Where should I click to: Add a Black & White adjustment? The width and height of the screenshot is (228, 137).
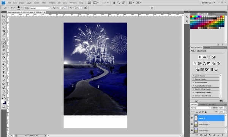[x=209, y=63]
